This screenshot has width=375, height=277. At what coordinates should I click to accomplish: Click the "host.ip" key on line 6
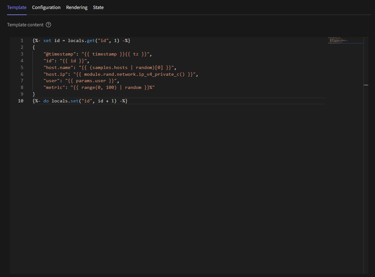click(56, 74)
